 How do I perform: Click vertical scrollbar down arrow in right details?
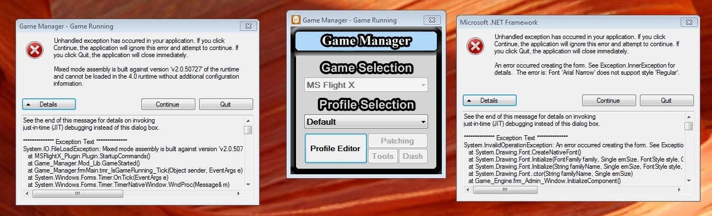pyautogui.click(x=689, y=181)
